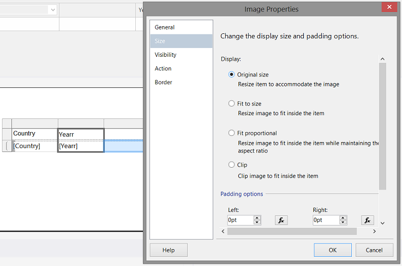The width and height of the screenshot is (402, 266).
Task: Click the Help button
Action: tap(169, 250)
